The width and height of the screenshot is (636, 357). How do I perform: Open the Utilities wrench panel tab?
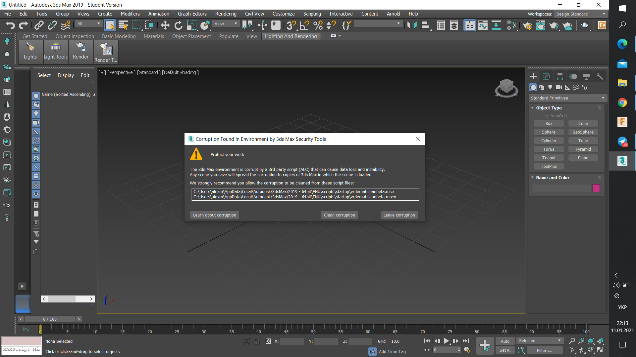click(x=600, y=76)
